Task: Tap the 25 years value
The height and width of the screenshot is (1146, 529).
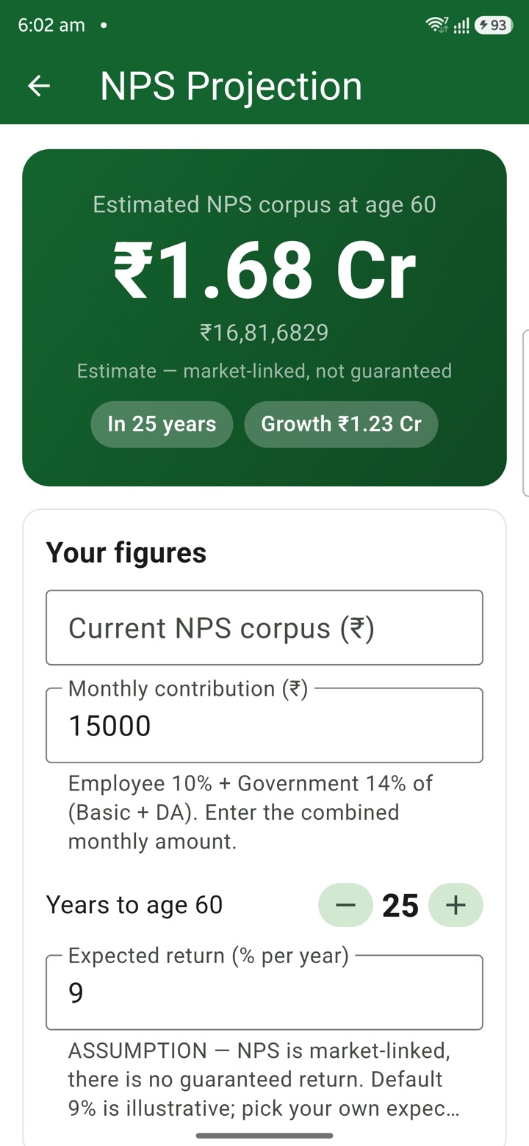Action: point(400,905)
